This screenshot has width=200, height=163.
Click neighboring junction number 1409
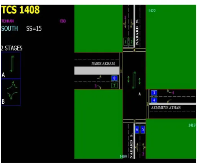tap(123, 156)
